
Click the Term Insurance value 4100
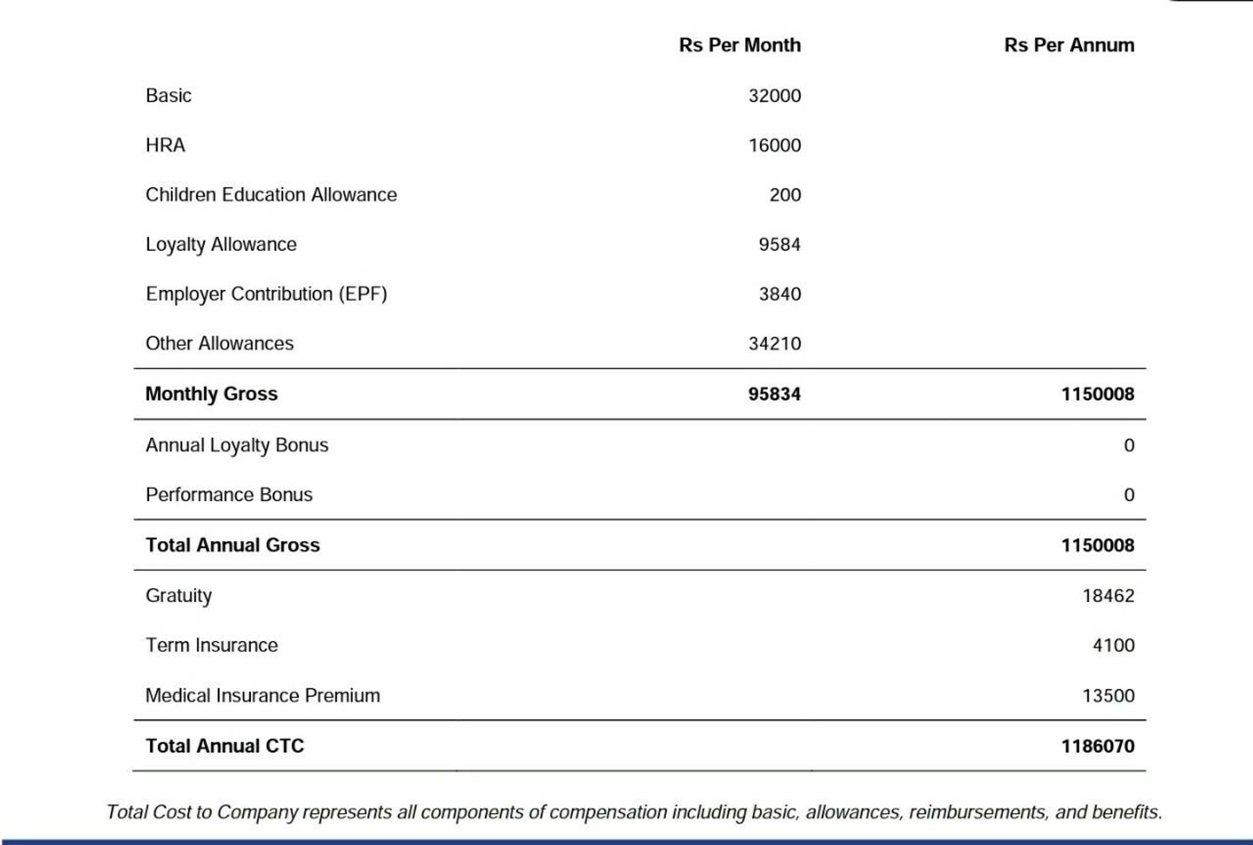[1114, 645]
